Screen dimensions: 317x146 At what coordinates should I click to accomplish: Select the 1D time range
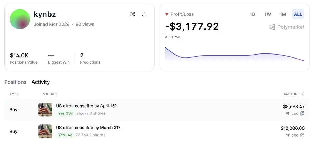pos(253,14)
